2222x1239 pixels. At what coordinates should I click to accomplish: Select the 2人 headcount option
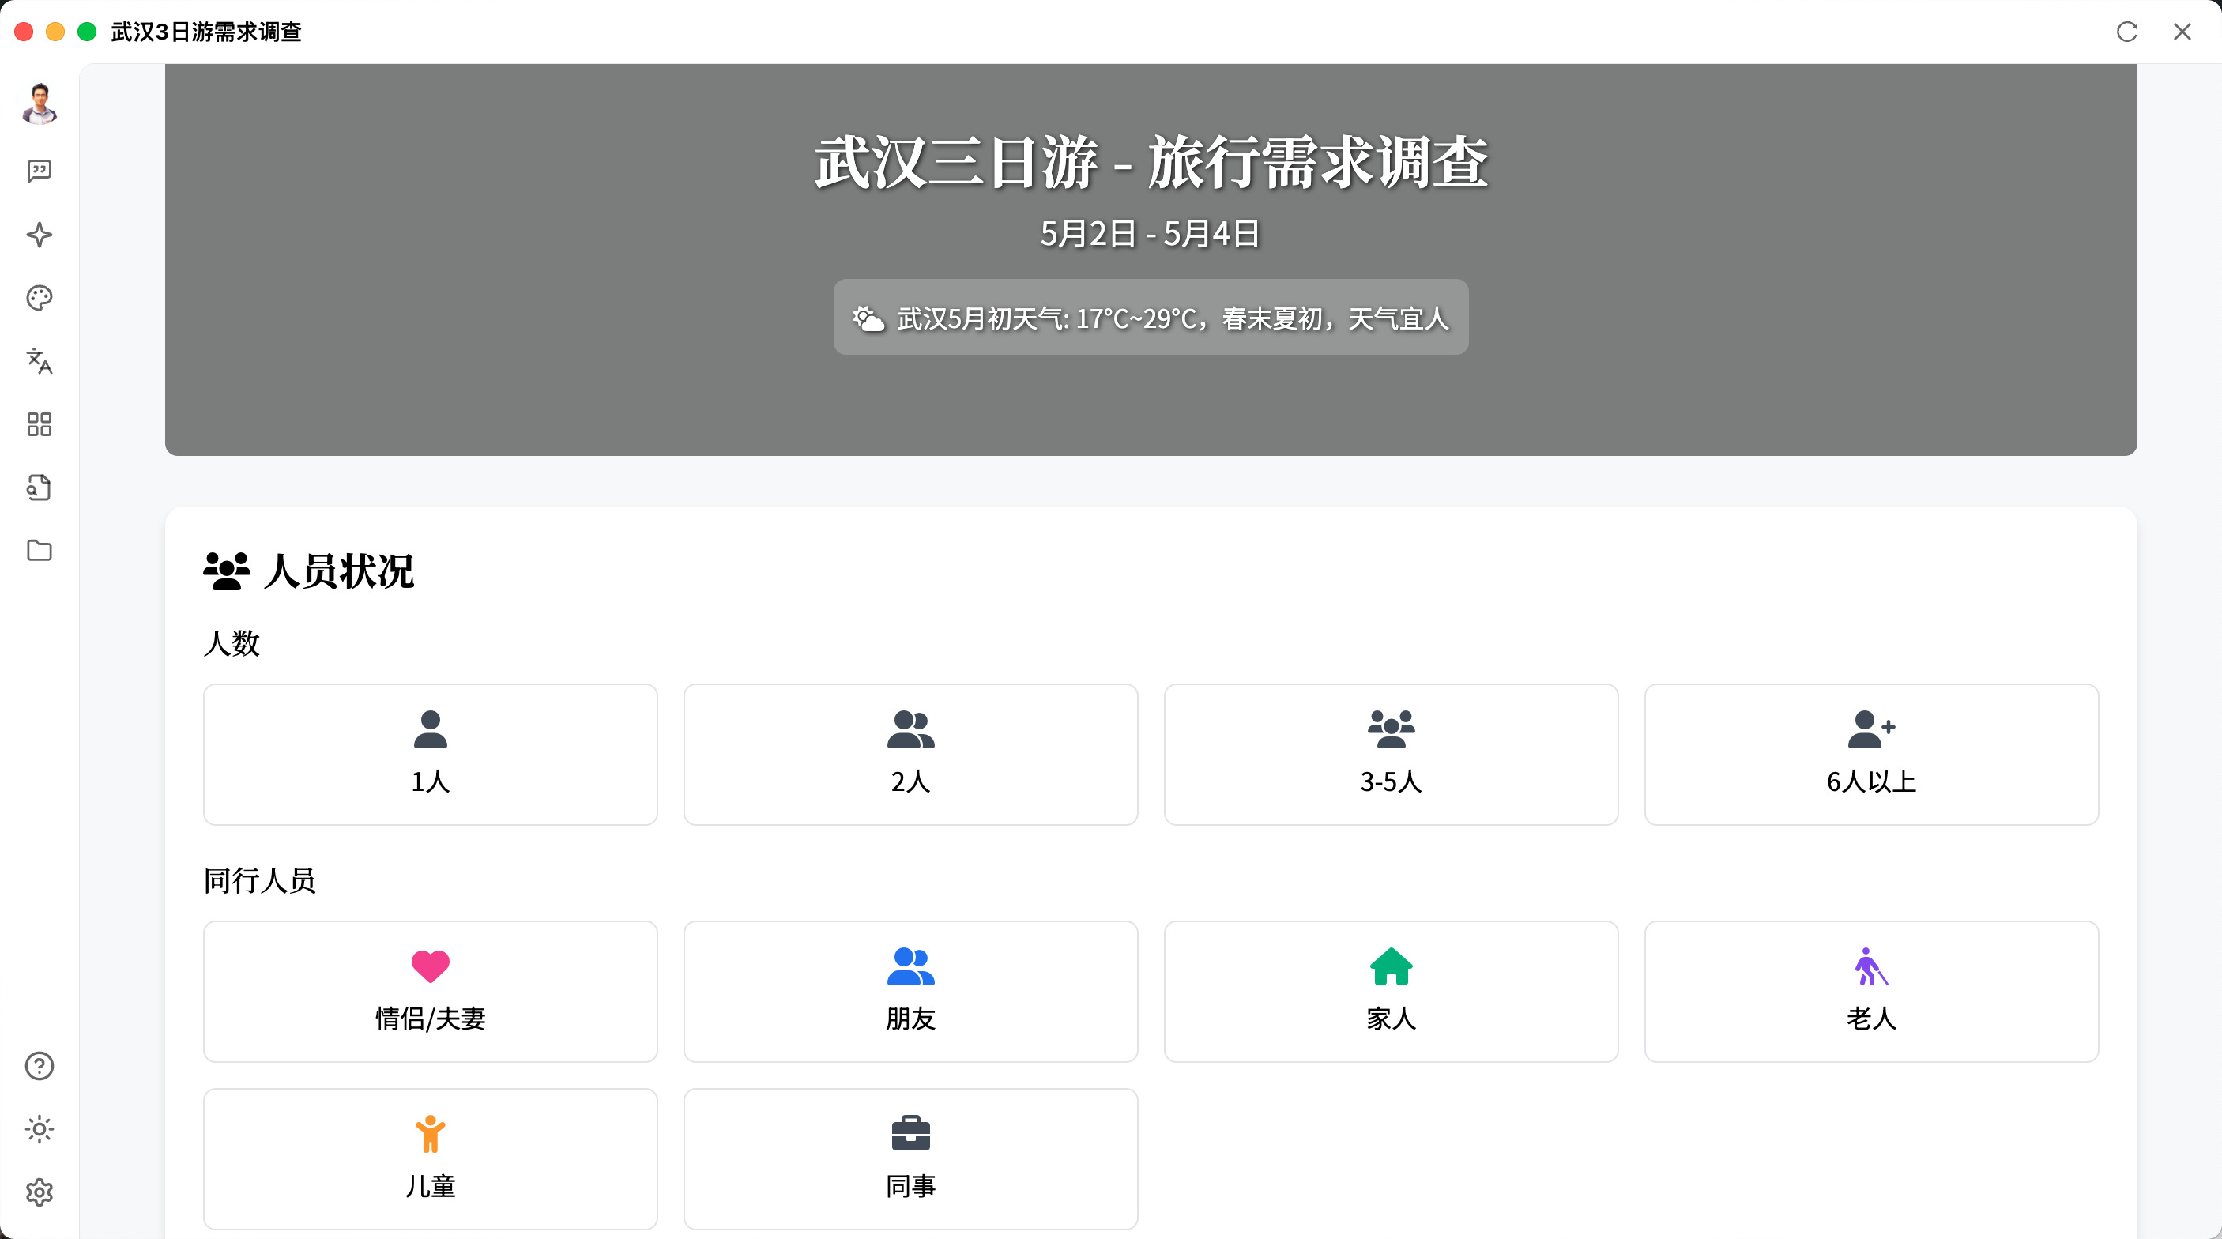tap(911, 755)
